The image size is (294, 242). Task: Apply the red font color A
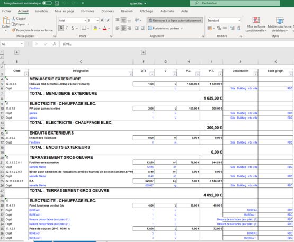[x=105, y=28]
